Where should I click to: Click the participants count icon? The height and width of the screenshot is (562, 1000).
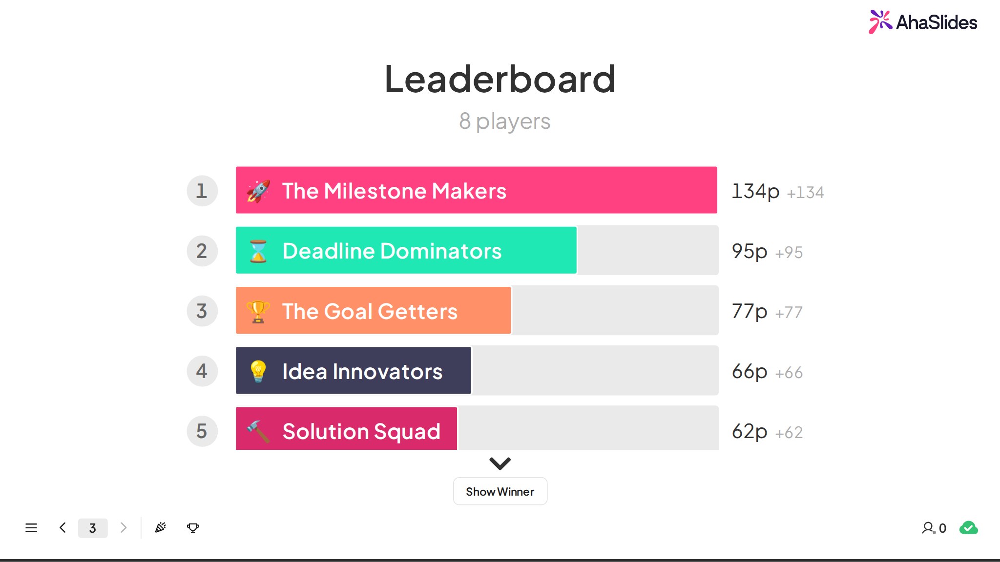(x=934, y=528)
